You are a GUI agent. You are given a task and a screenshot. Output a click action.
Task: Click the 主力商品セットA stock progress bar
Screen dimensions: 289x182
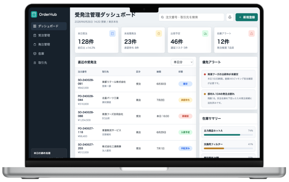(x=228, y=135)
